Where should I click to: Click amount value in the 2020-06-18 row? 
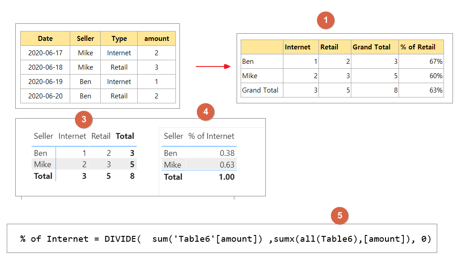click(157, 67)
